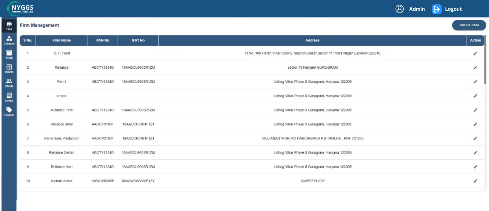This screenshot has height=211, width=489.
Task: Open Coupon from the sidebar
Action: 9,111
